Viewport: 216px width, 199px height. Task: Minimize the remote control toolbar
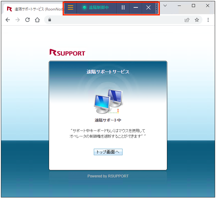tap(136, 7)
